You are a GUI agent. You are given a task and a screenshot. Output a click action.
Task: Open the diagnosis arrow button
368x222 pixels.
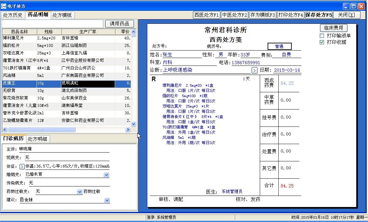pos(255,70)
